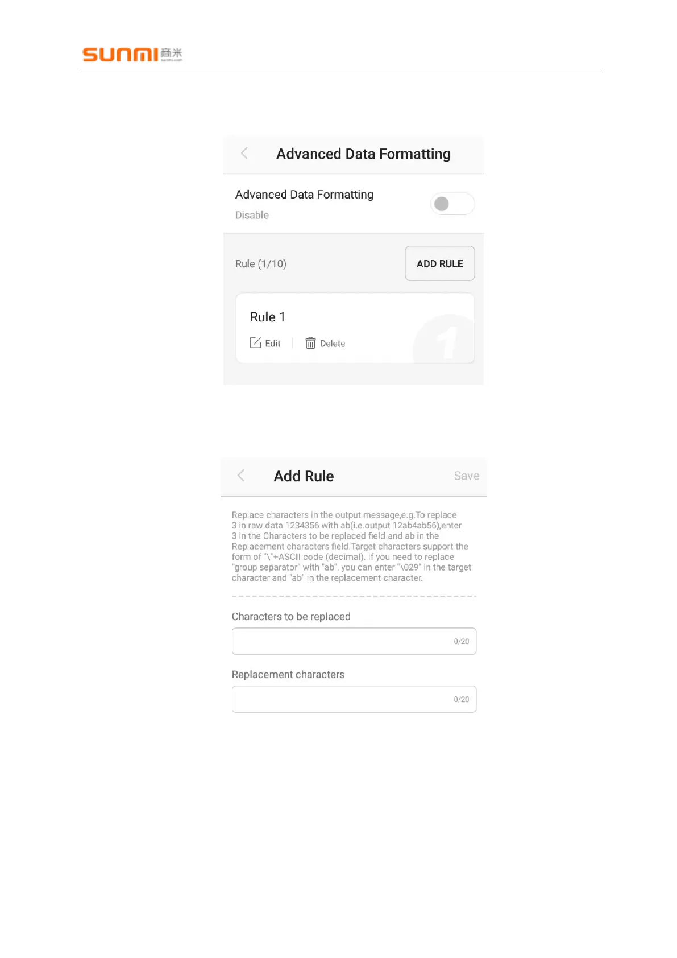
Task: Tap the back chevron beside Add Rule
Action: tap(241, 476)
